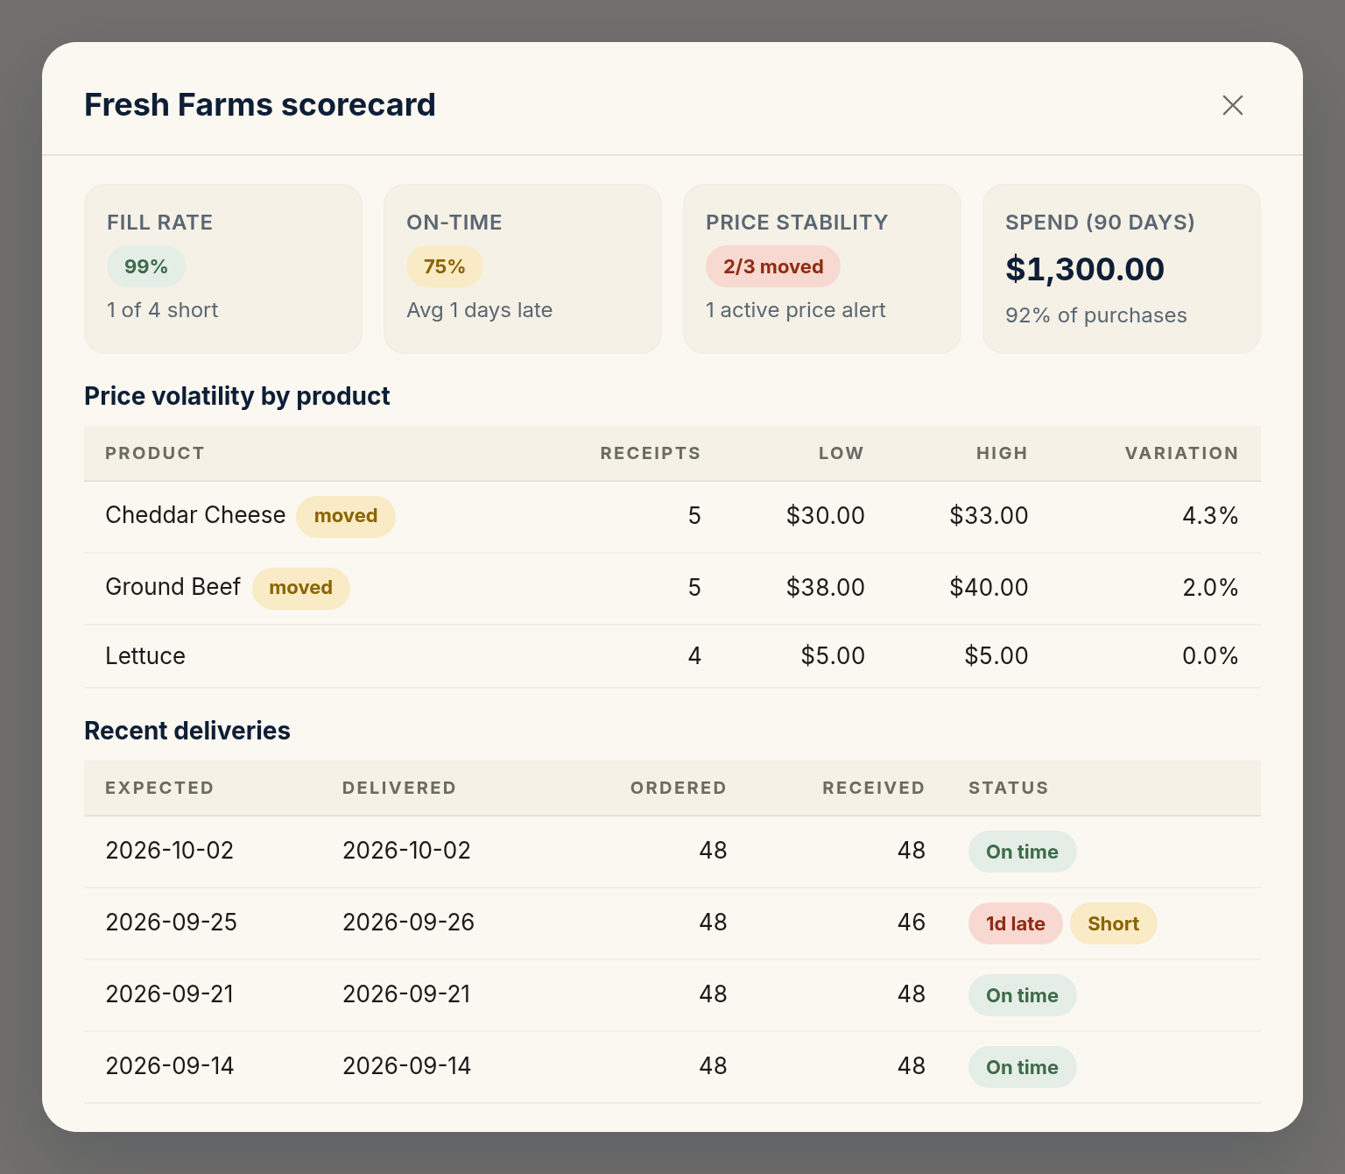Click the Expected column header
The image size is (1345, 1174).
pos(159,788)
